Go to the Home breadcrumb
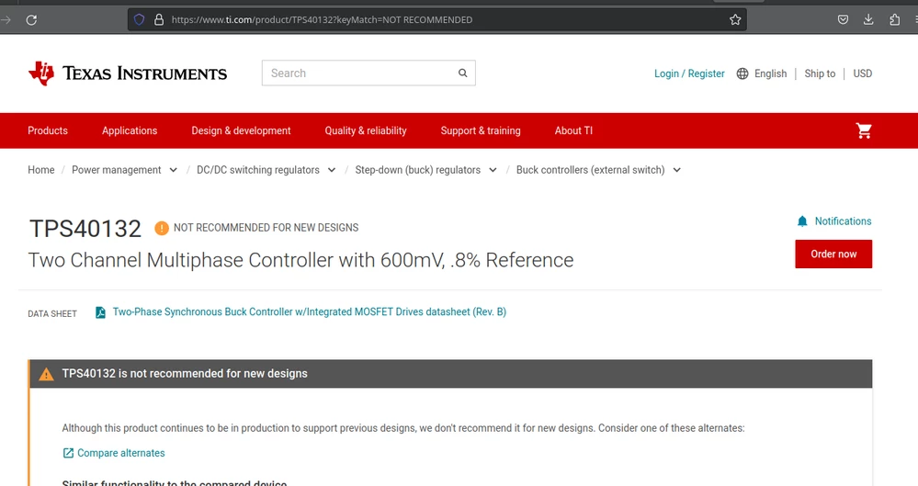 tap(41, 170)
